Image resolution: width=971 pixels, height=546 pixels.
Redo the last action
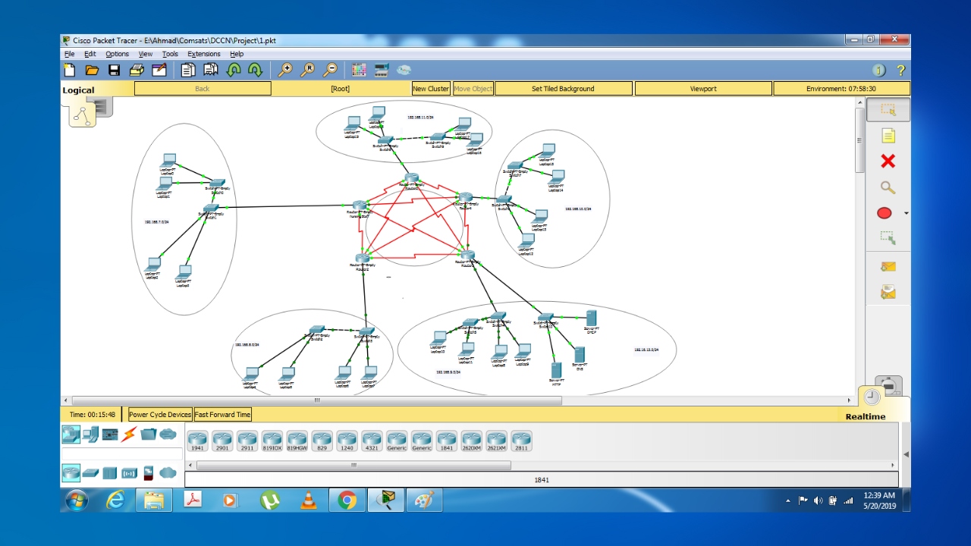coord(255,70)
